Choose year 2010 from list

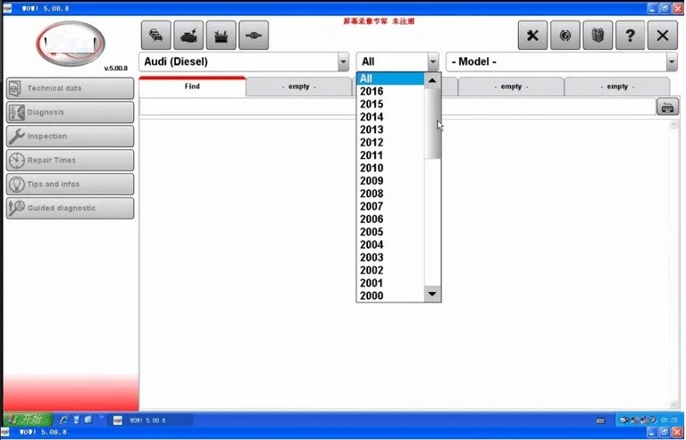[x=390, y=168]
